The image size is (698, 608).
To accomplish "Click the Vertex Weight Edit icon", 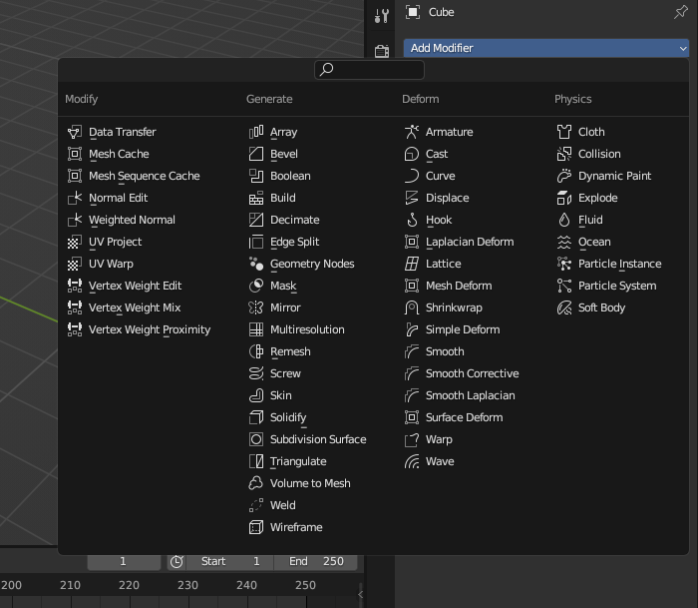I will tap(75, 286).
